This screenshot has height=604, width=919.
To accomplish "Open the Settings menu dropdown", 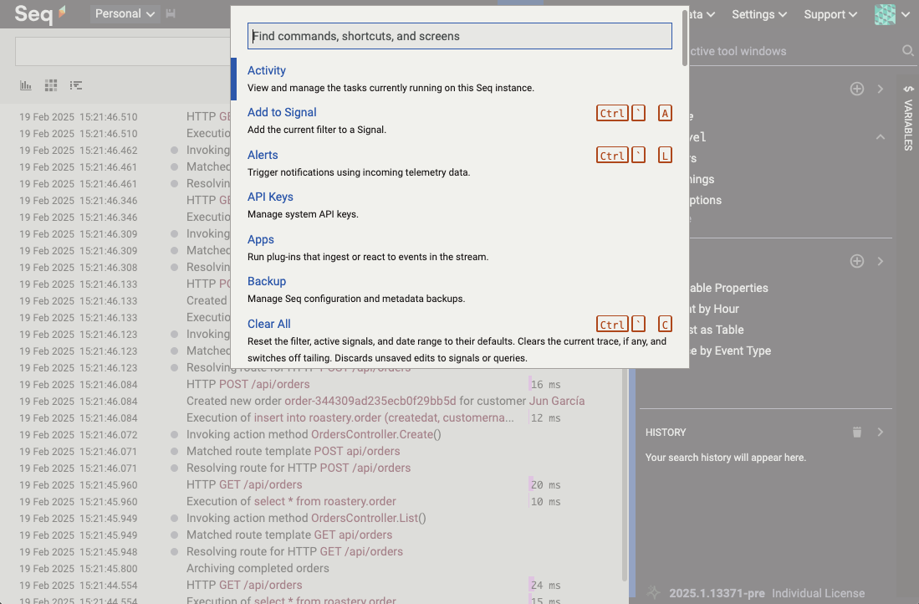I will click(758, 14).
